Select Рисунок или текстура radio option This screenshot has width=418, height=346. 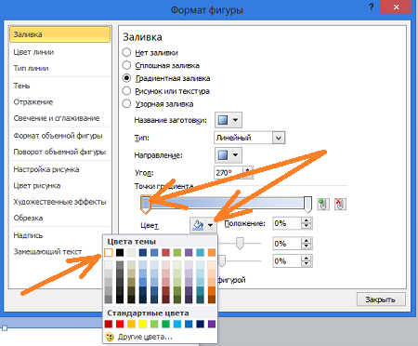click(126, 91)
